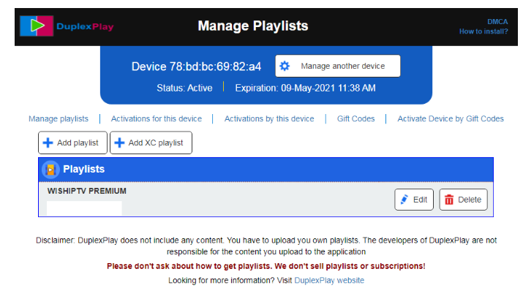
Task: Click the Manage Playlists page title
Action: pyautogui.click(x=253, y=26)
